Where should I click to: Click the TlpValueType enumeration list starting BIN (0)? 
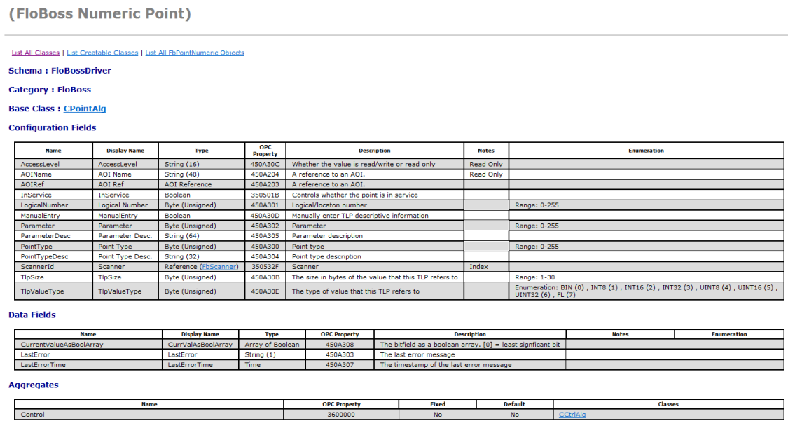tap(647, 291)
